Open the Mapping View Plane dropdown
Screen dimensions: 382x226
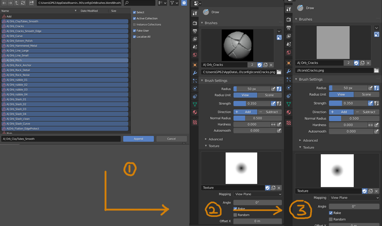257,194
